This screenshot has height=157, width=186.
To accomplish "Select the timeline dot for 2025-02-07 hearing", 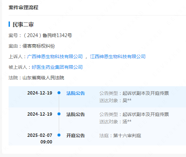I will tap(59, 135).
